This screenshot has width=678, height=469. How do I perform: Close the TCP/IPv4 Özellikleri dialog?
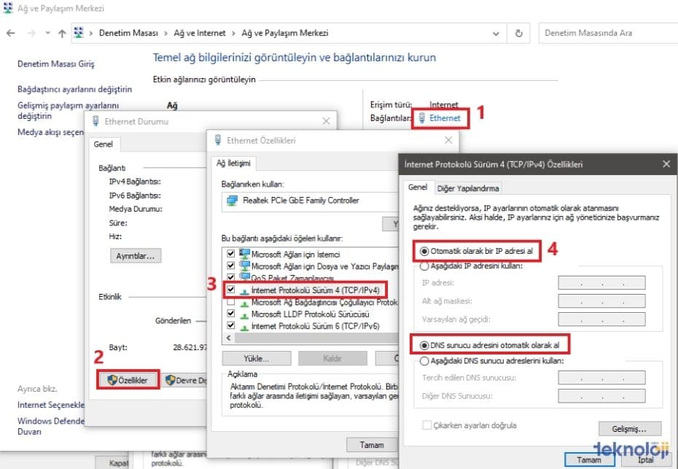[x=666, y=164]
